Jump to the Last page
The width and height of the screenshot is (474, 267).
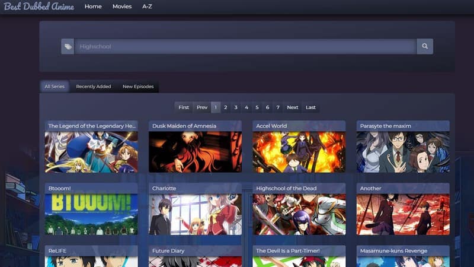(x=310, y=107)
